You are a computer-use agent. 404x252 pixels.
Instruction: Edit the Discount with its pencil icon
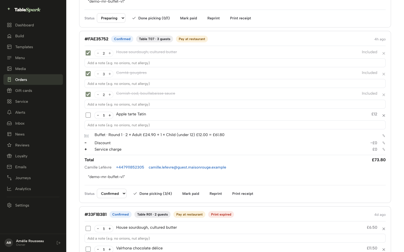tap(384, 143)
